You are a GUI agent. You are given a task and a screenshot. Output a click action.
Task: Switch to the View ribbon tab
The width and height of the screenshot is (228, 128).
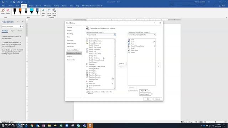(x=71, y=6)
